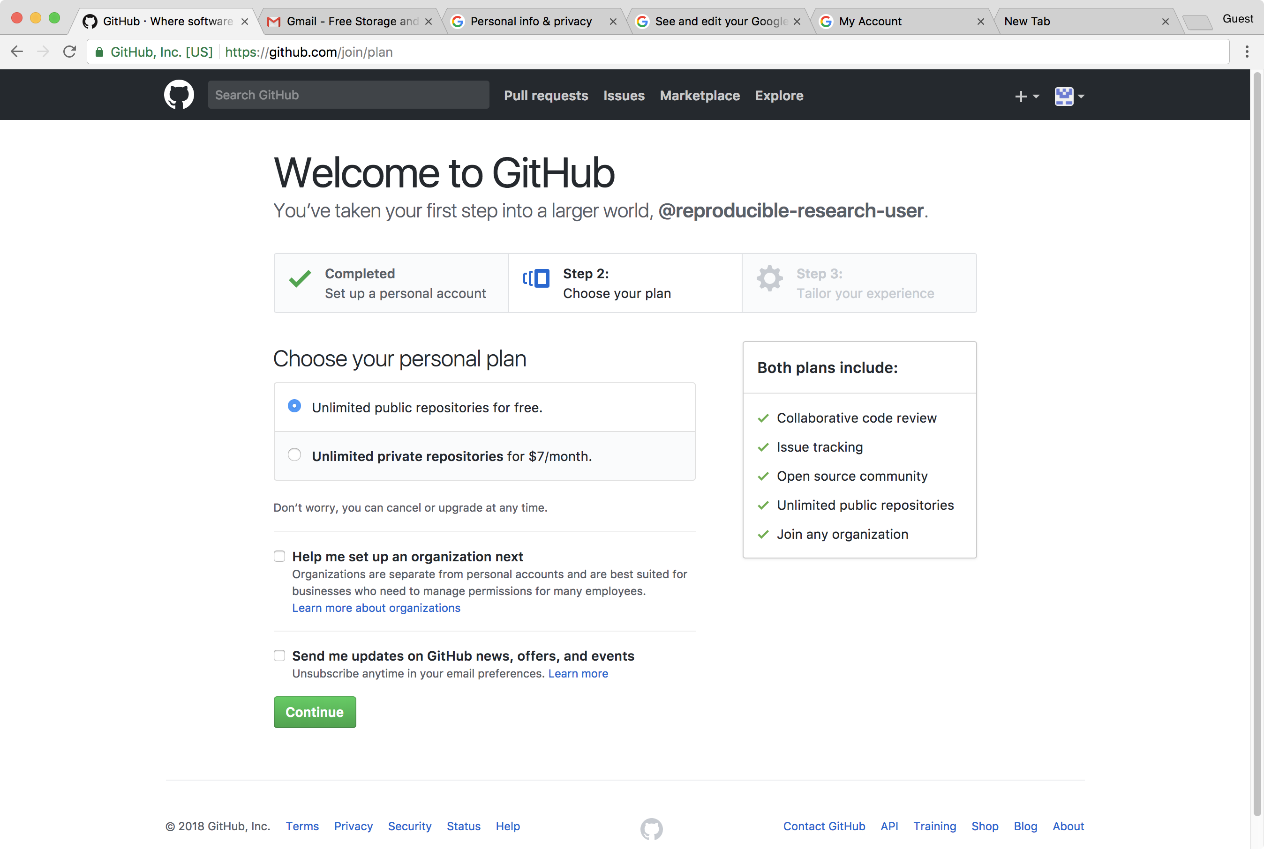Enable Send me GitHub updates checkbox
The height and width of the screenshot is (849, 1264).
279,655
